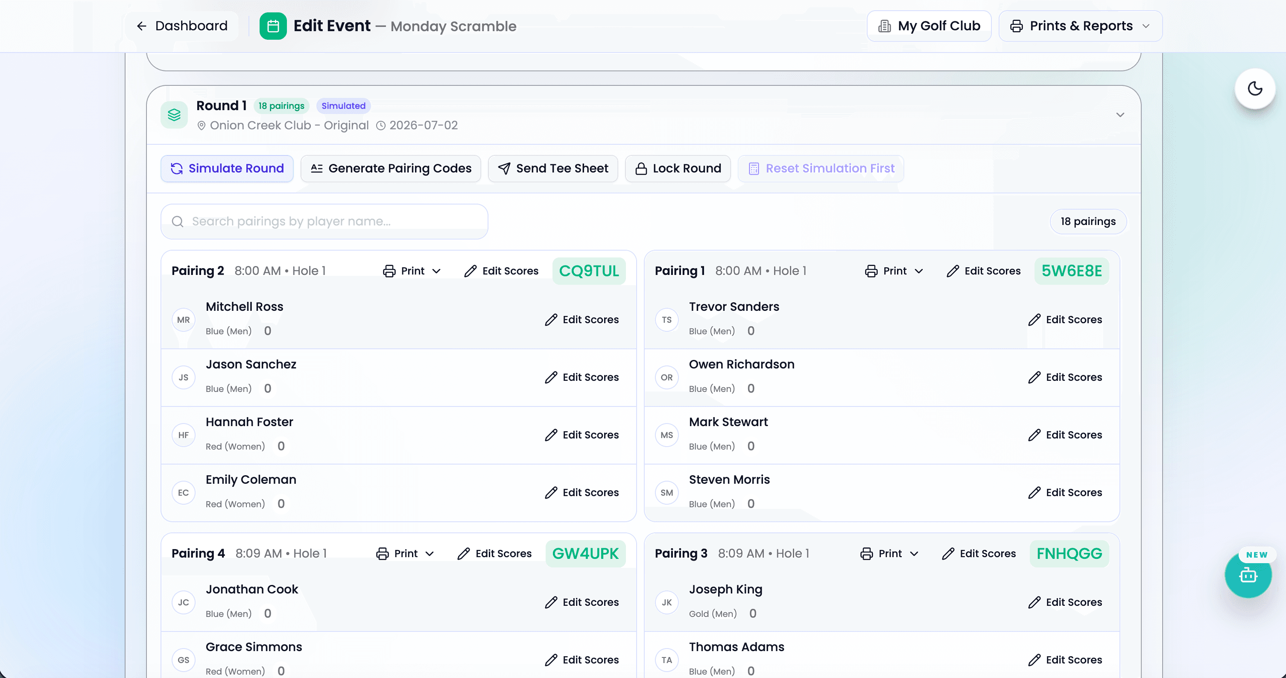Edit scores for Trevor Sanders
The image size is (1286, 678).
1065,319
